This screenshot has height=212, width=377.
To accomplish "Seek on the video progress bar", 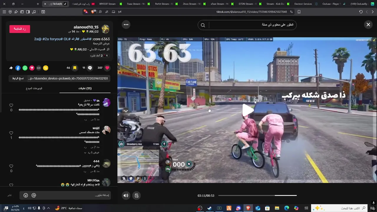I will (x=257, y=196).
